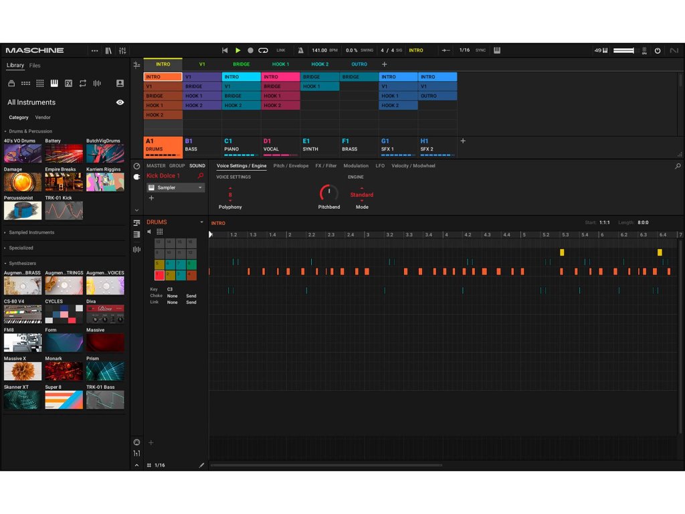Adjust the master volume slider
Image resolution: width=685 pixels, height=514 pixels.
[624, 51]
